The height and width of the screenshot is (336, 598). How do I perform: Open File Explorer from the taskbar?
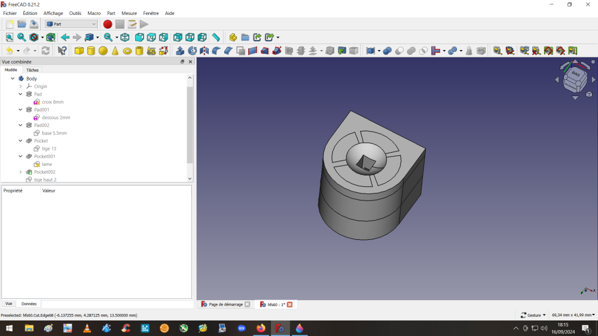pos(29,328)
